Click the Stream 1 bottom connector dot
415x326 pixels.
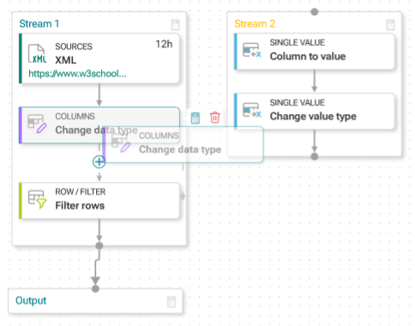[99, 245]
